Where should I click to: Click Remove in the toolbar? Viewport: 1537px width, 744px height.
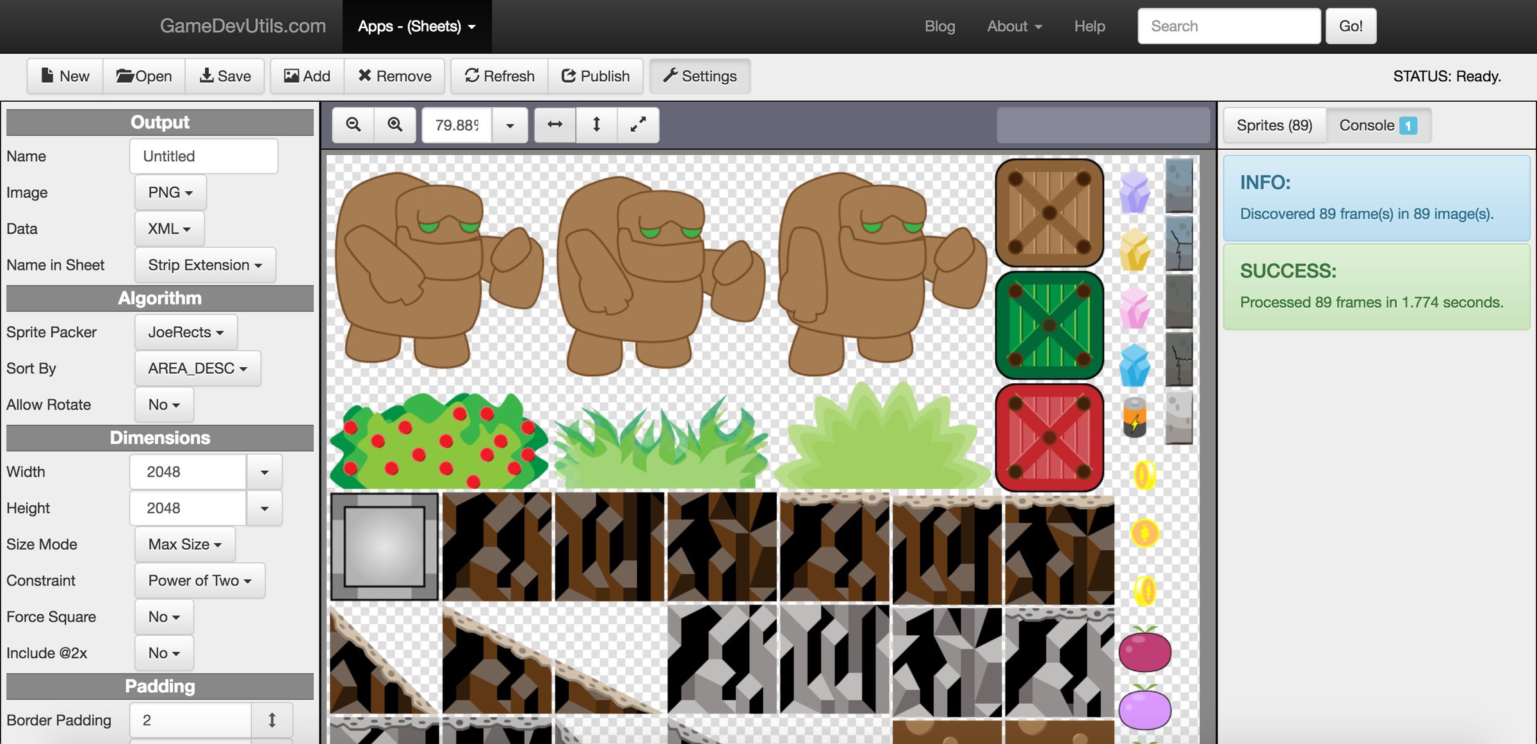[394, 76]
